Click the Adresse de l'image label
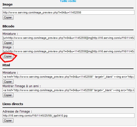This screenshot has height=127, width=137. (17, 112)
